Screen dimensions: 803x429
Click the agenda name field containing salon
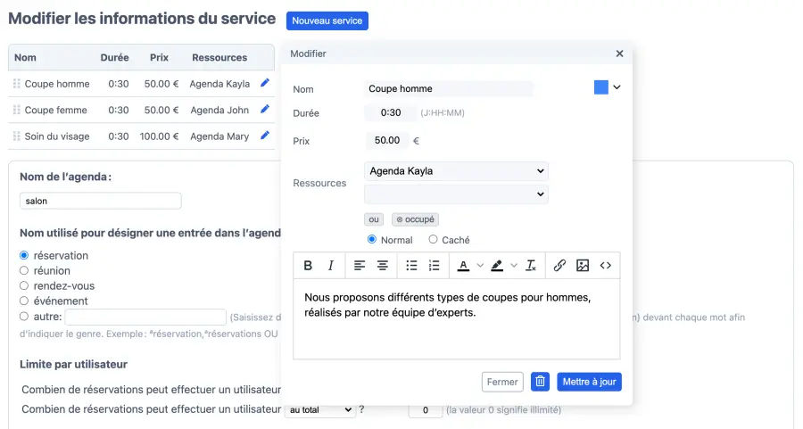100,202
